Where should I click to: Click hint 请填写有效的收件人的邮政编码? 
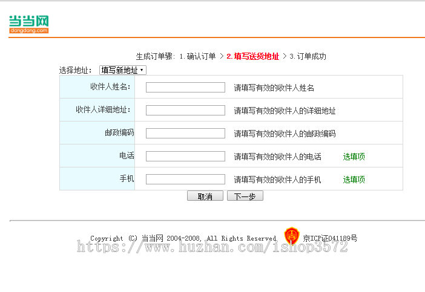(x=285, y=134)
